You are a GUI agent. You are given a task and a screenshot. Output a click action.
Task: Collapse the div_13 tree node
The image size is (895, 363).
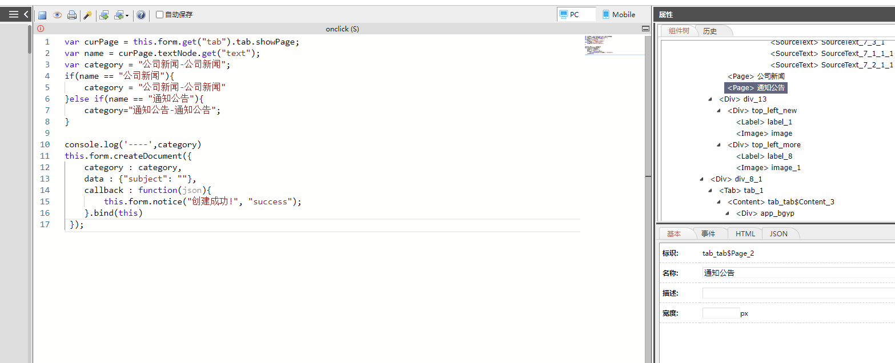coord(711,99)
